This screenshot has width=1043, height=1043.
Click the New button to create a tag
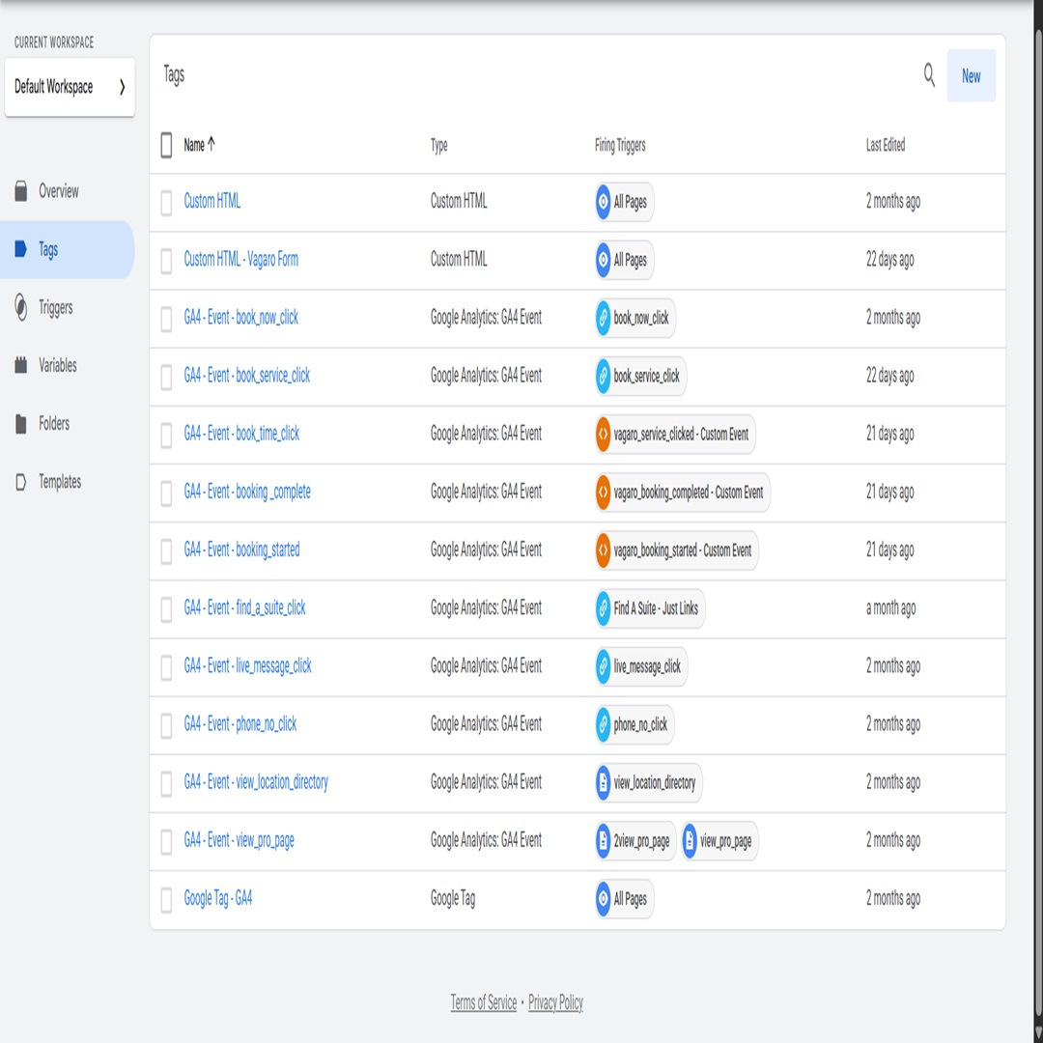tap(971, 75)
